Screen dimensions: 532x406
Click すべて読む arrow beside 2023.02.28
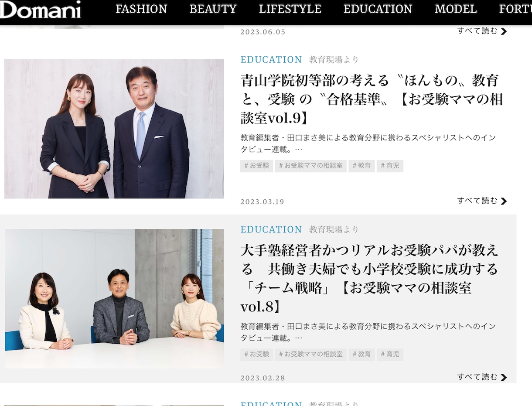tap(504, 377)
